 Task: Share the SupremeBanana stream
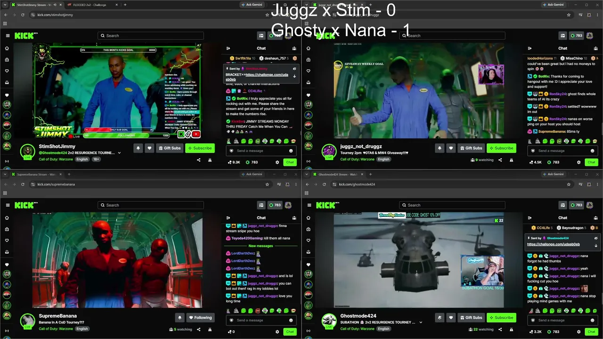pos(198,329)
